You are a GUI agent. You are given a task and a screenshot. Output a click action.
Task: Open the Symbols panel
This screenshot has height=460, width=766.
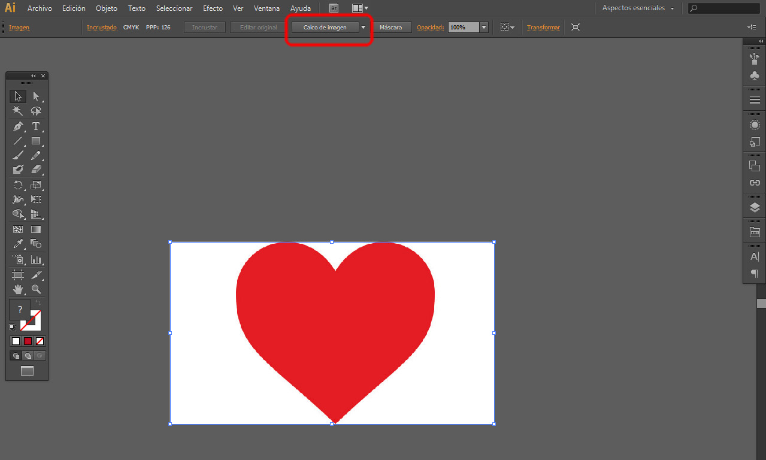tap(754, 75)
